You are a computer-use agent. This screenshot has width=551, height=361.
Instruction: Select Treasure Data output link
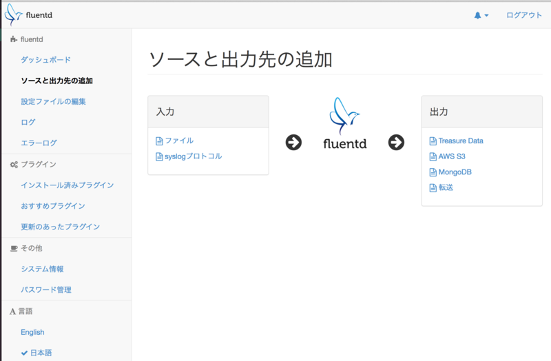pos(461,141)
